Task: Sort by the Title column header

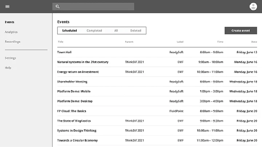Action: (60, 42)
